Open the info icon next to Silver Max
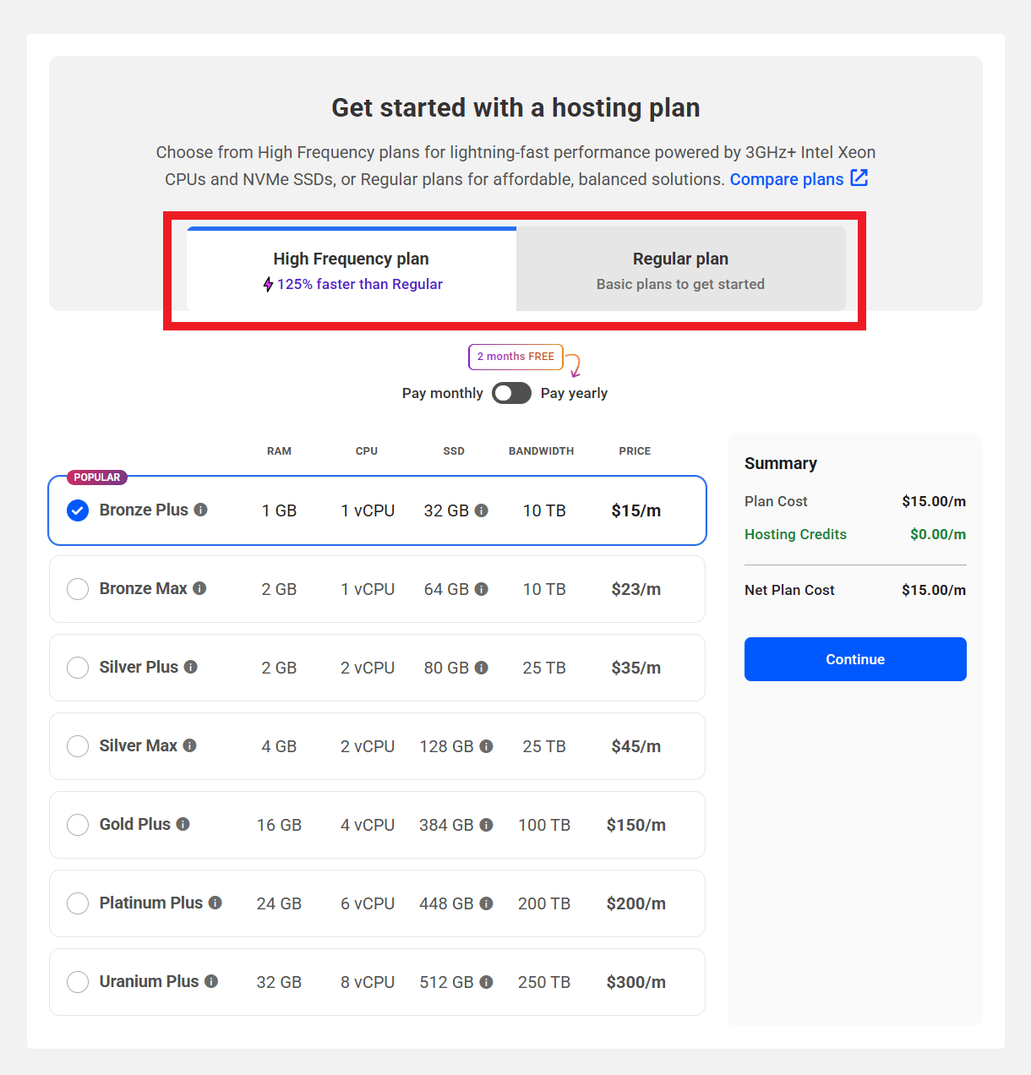 (192, 745)
